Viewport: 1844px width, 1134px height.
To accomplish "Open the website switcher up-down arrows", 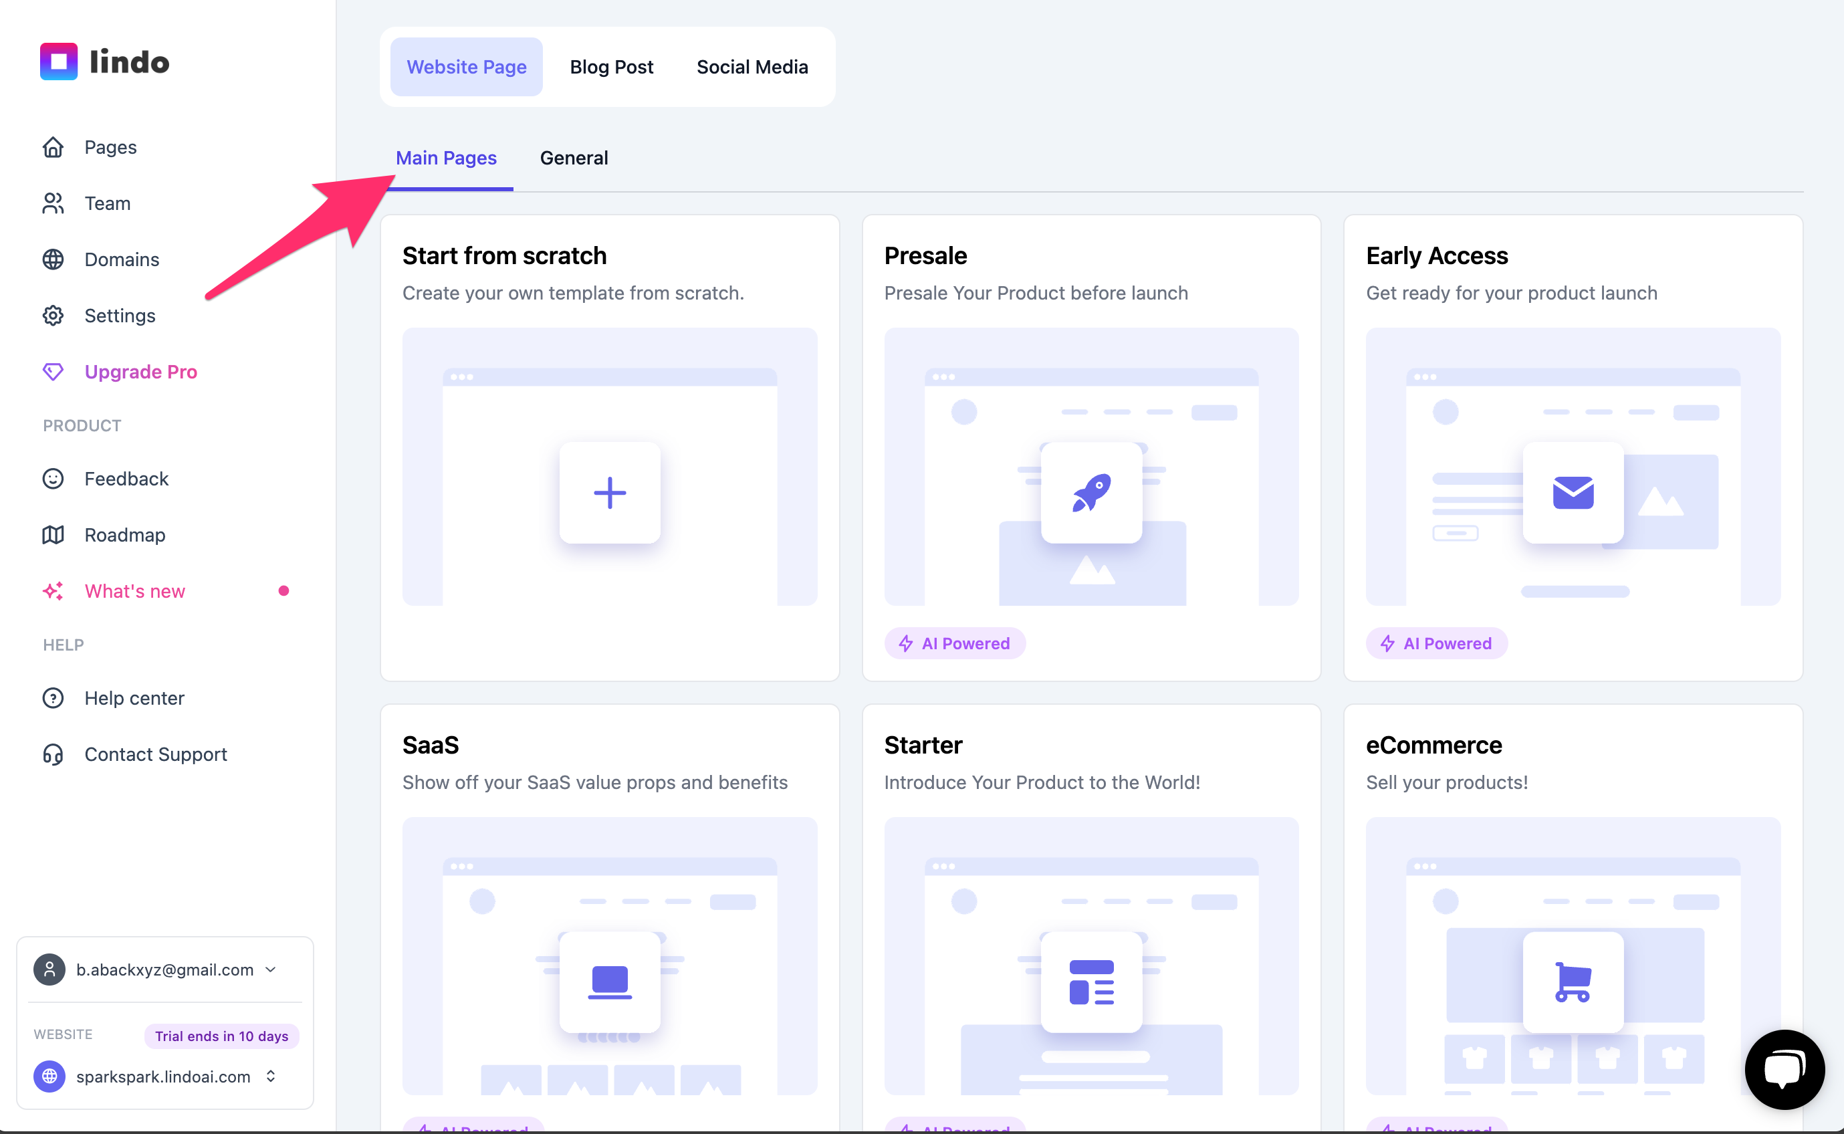I will tap(271, 1077).
